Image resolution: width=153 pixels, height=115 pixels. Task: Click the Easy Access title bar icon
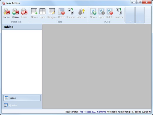[x=4, y=3]
